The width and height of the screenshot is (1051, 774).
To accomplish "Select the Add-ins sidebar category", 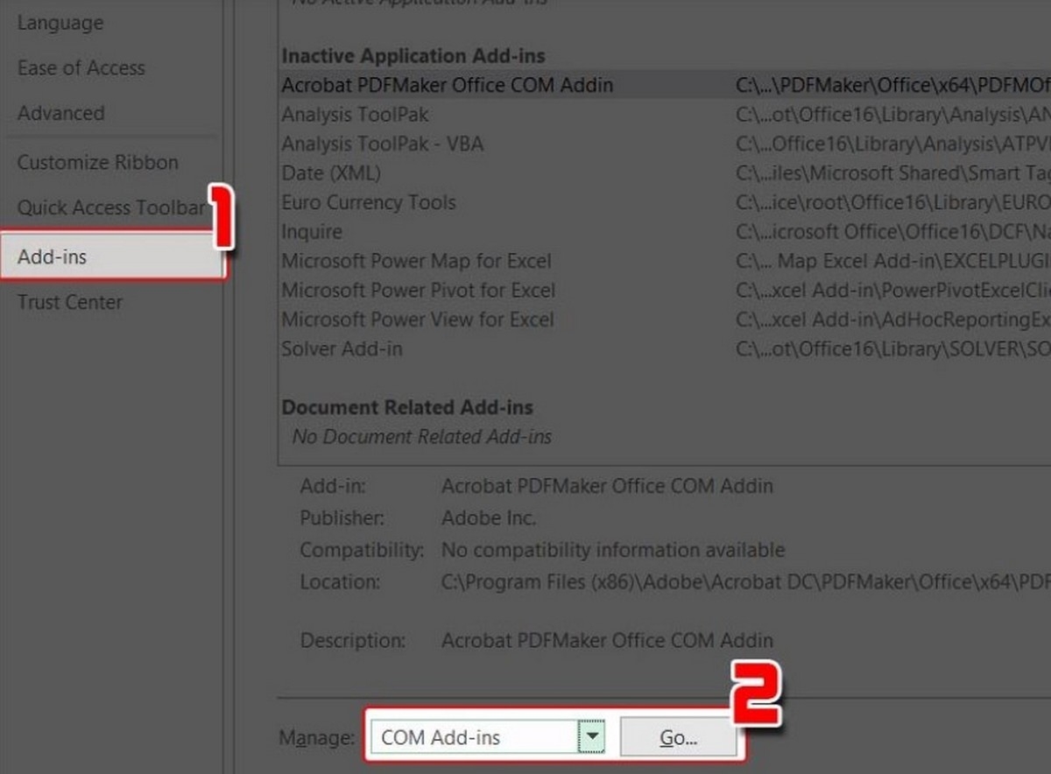I will click(x=51, y=256).
